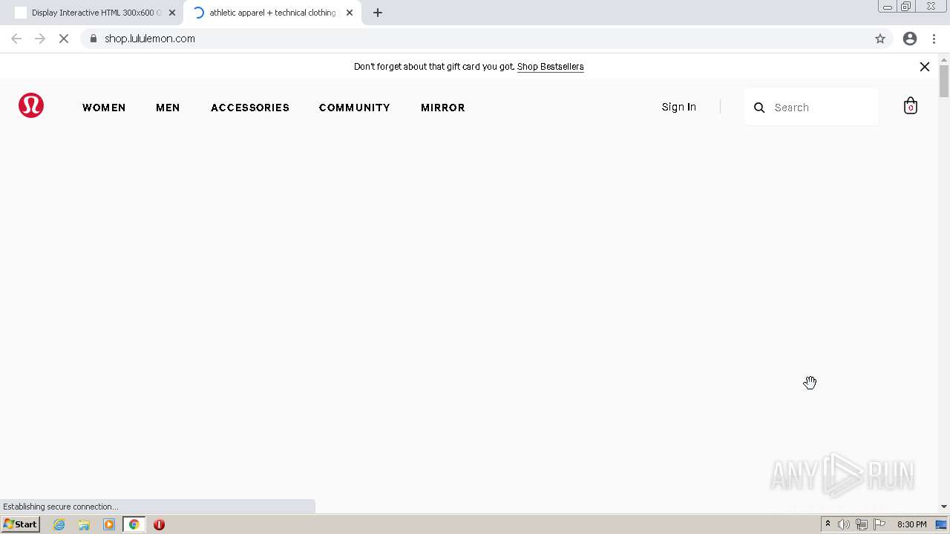
Task: Open the Chrome profile avatar icon
Action: click(910, 39)
